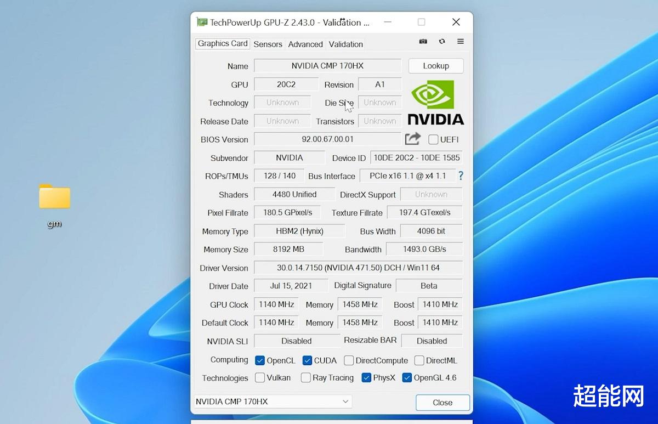Click the BIOS Version field 92.00.67.00.01
Viewport: 658px width, 424px height.
pyautogui.click(x=327, y=139)
